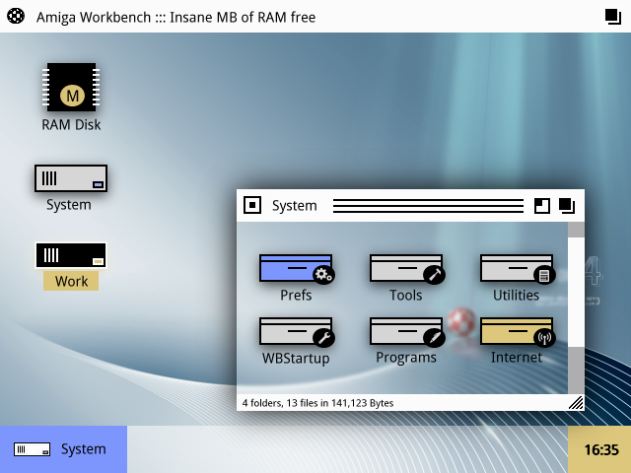The height and width of the screenshot is (473, 631).
Task: Click the "RAM Disk" label text
Action: [x=71, y=125]
